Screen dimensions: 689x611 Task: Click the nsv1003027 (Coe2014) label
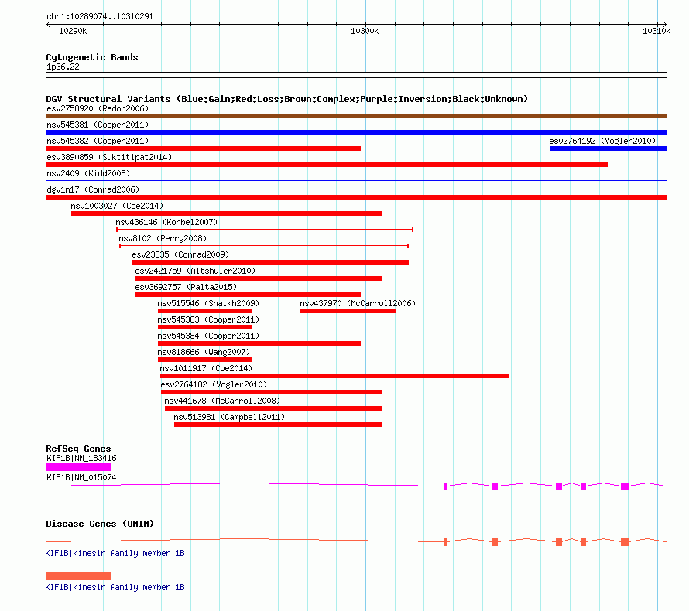click(x=117, y=206)
